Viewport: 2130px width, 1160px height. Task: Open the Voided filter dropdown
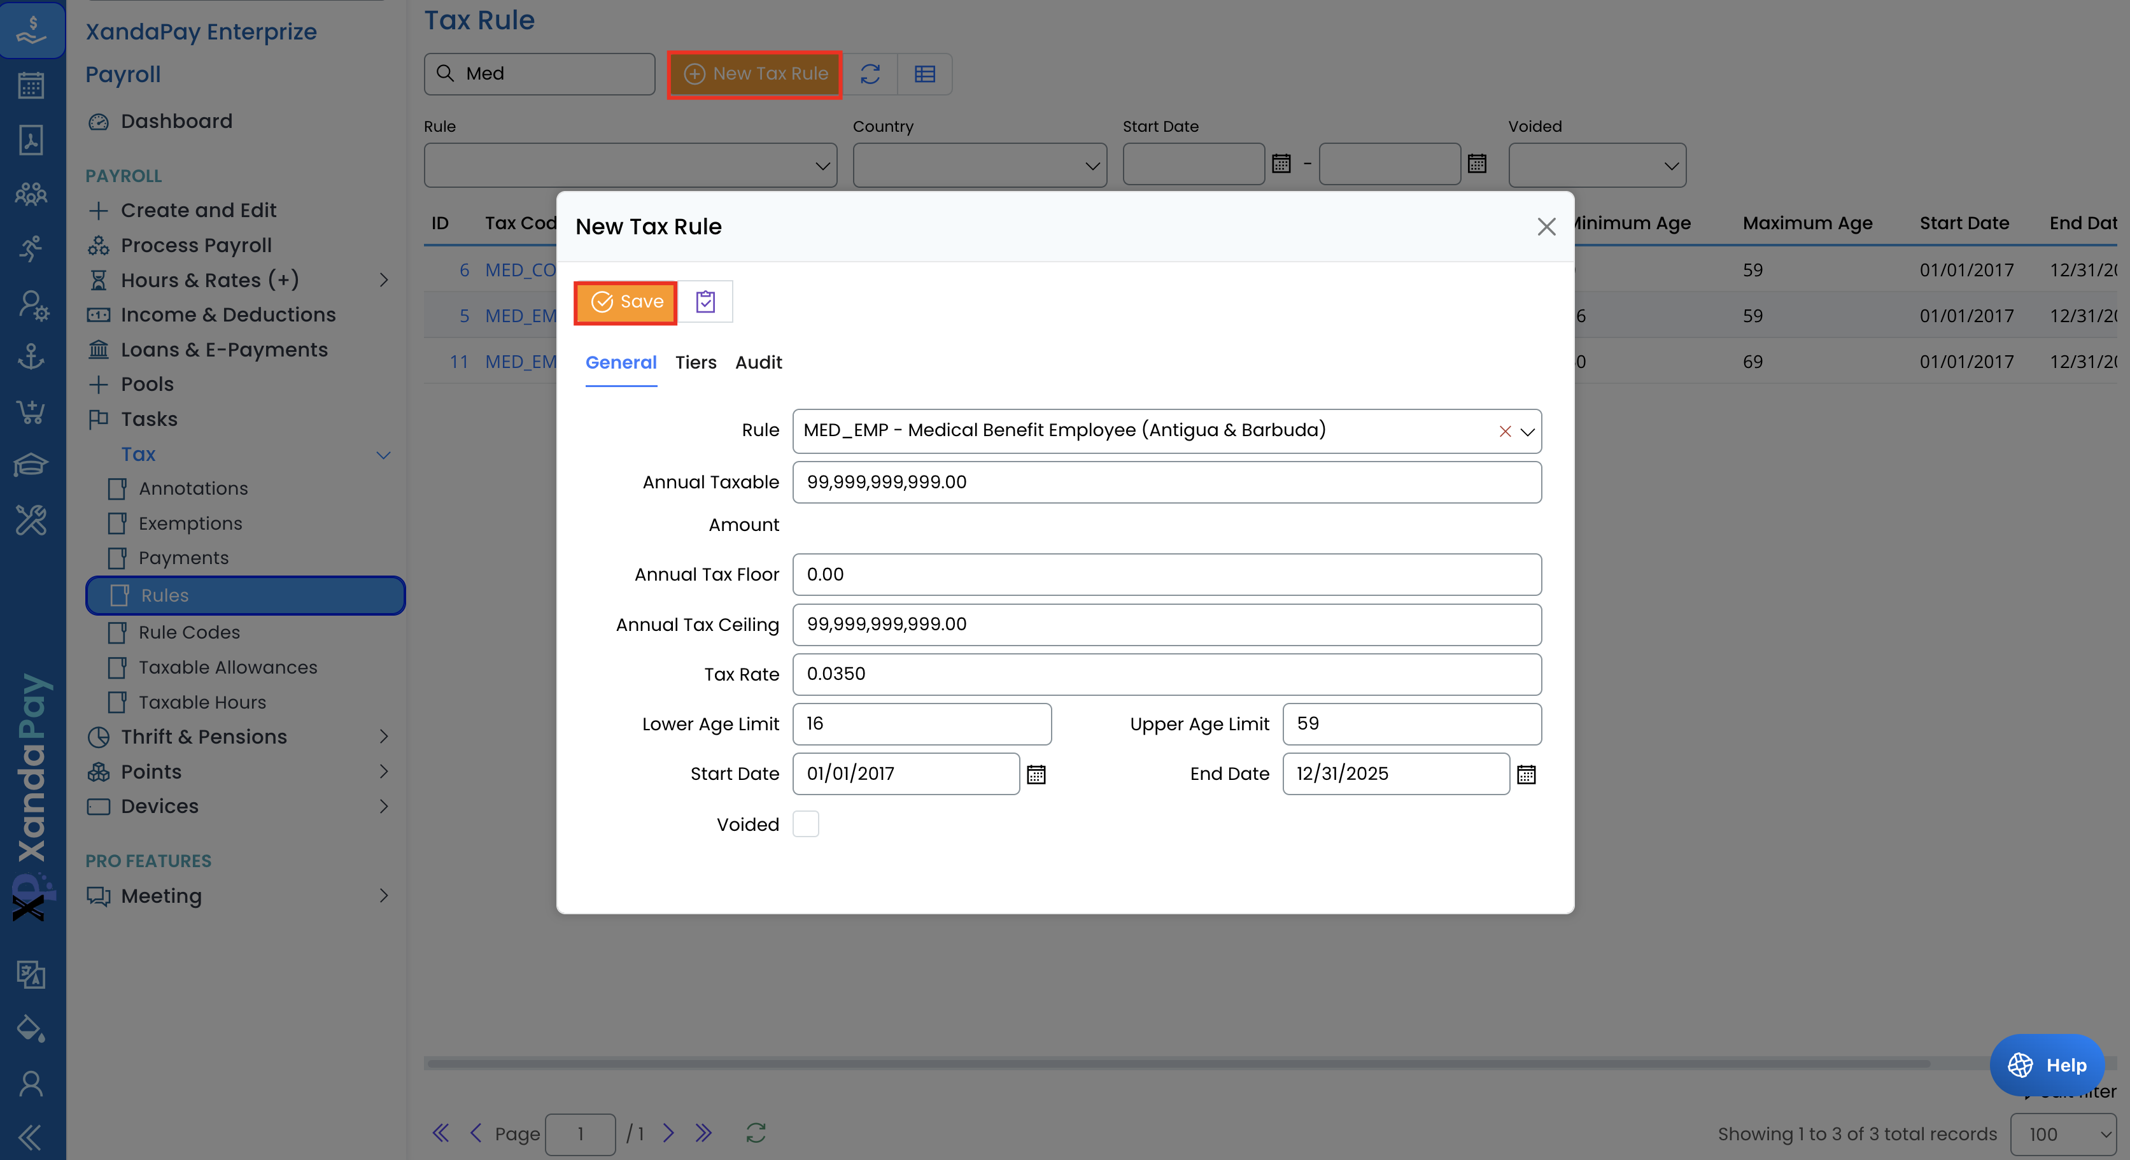pos(1597,166)
